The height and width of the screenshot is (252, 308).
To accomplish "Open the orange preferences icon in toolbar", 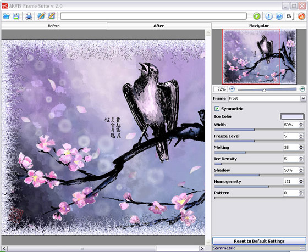I will 301,16.
